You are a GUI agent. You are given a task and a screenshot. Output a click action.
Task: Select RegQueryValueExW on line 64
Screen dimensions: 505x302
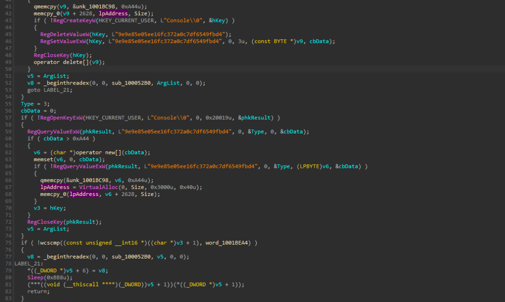coord(79,166)
